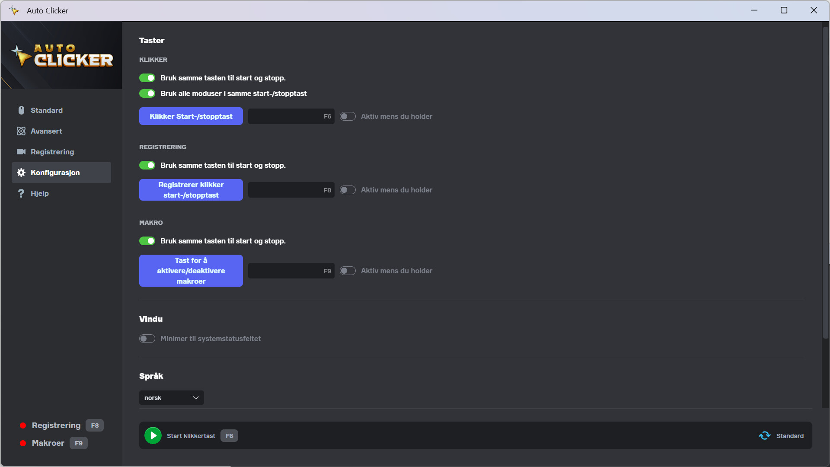This screenshot has height=467, width=830.
Task: Click the red dot next to Makroer F9
Action: click(x=23, y=443)
